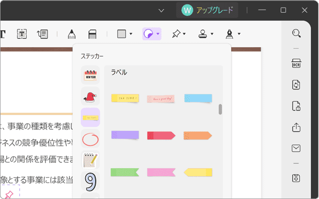This screenshot has width=319, height=199.
Task: Choose the New Year sticker category
Action: pos(90,75)
